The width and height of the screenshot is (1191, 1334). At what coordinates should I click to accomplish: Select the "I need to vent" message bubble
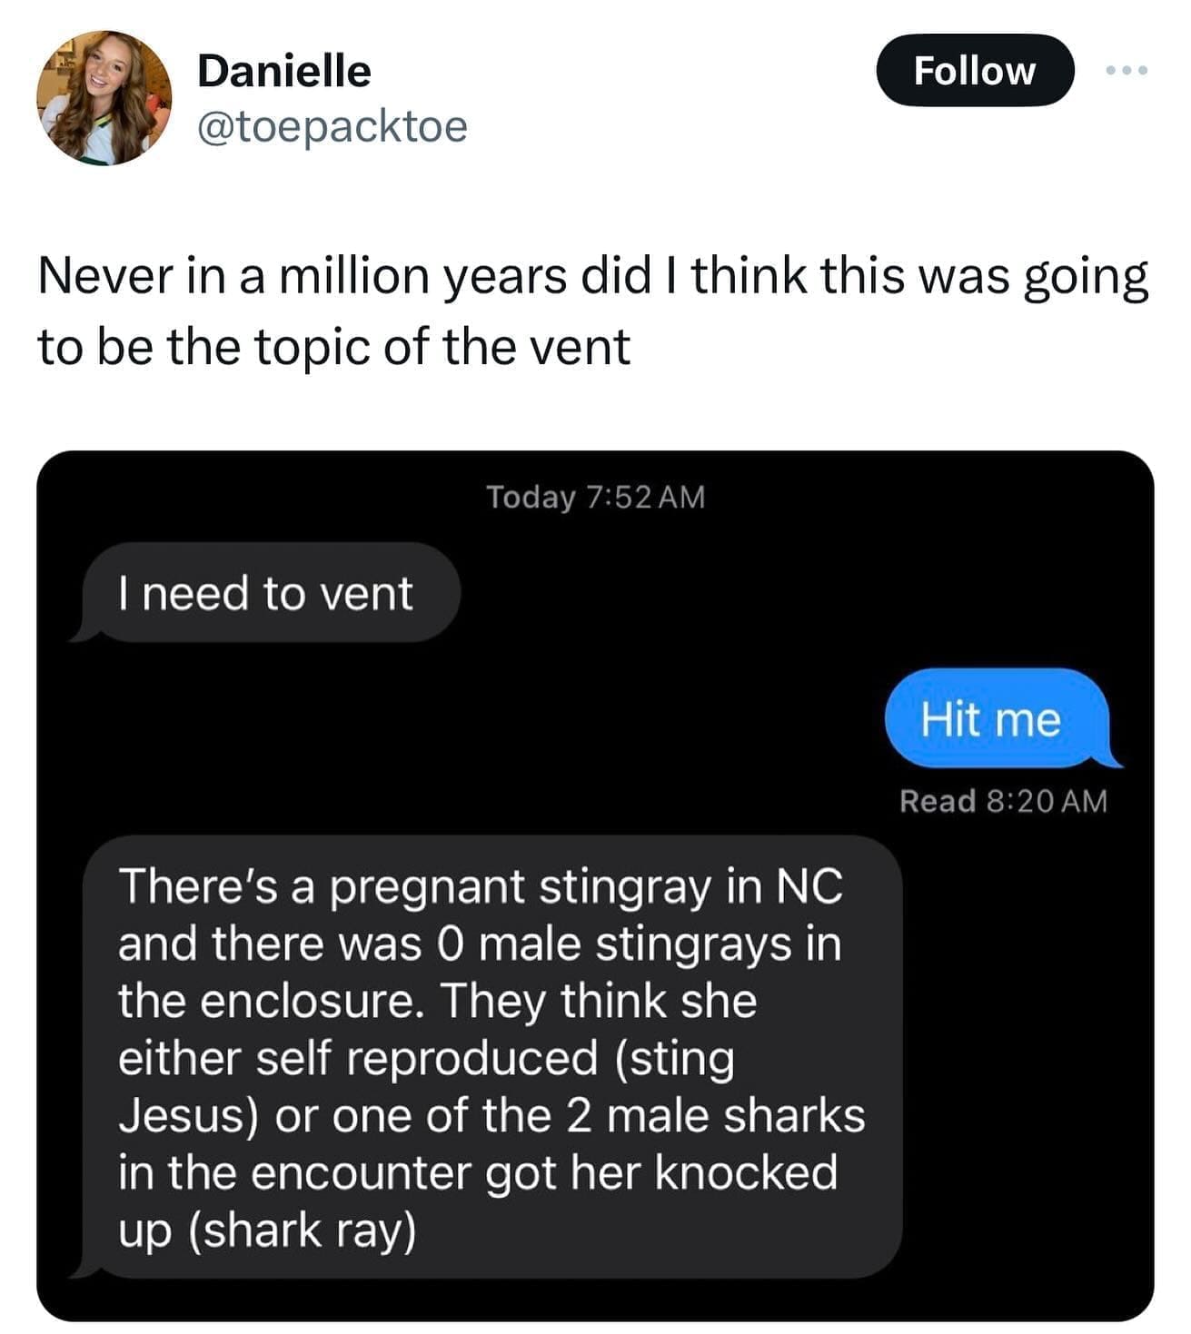click(x=265, y=594)
